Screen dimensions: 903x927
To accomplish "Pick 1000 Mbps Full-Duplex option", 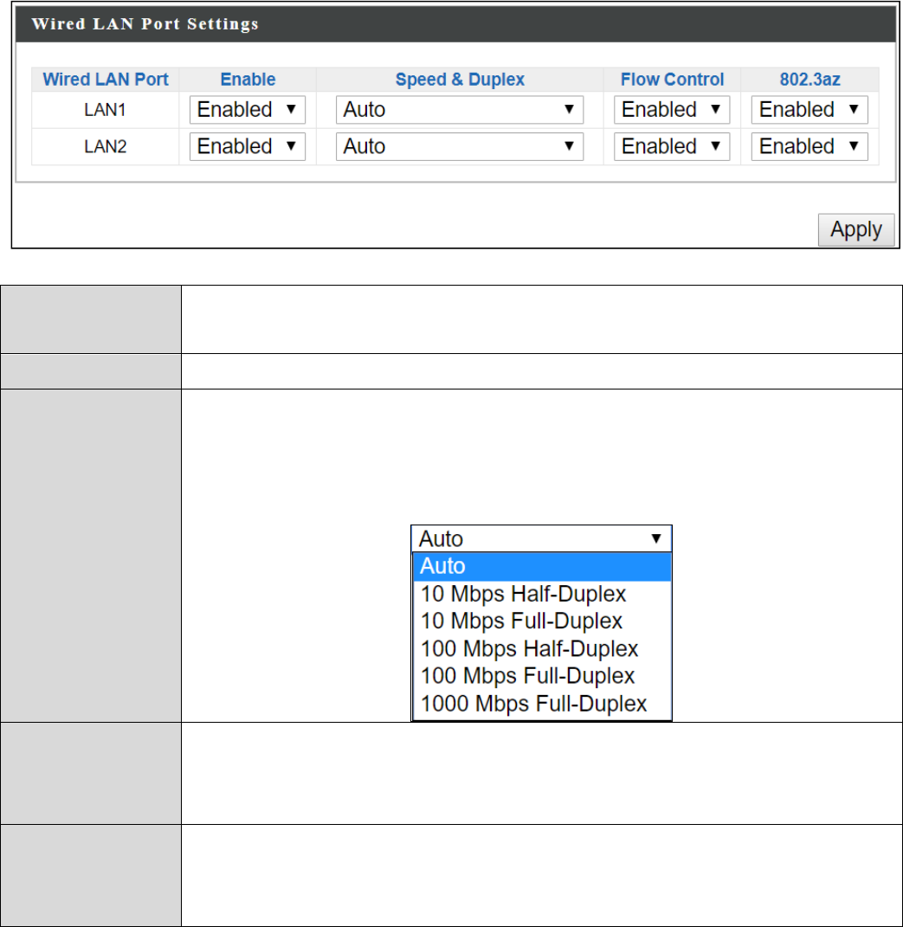I will pos(533,704).
